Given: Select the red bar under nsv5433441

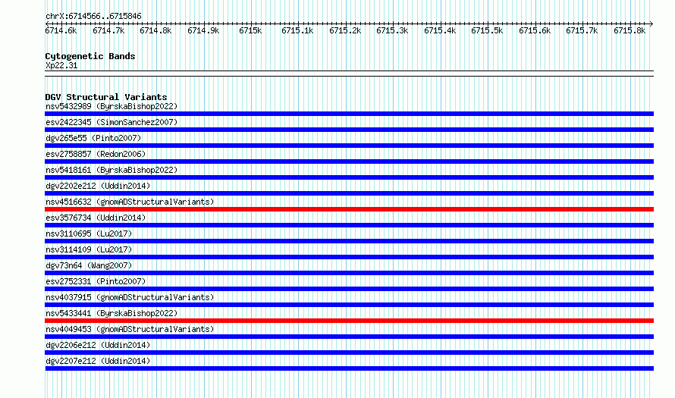Looking at the screenshot, I should [x=349, y=321].
